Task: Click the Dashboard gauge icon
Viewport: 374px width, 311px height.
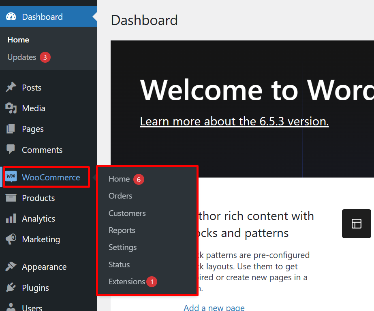Action: click(x=11, y=17)
